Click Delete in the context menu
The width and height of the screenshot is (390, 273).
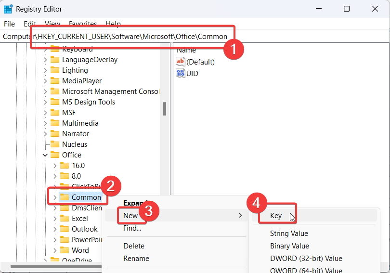[x=133, y=246]
